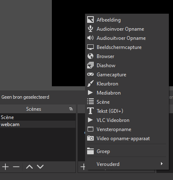
Task: Click the folder icon for Groep
Action: click(90, 151)
